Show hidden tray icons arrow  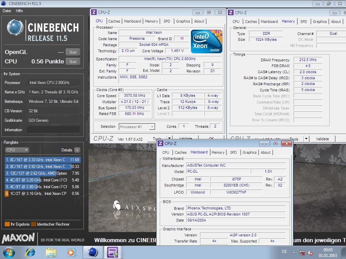click(294, 253)
